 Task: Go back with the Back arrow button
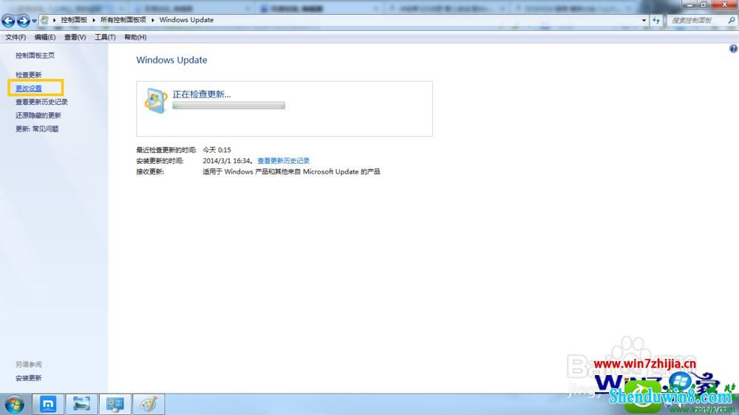tap(8, 20)
